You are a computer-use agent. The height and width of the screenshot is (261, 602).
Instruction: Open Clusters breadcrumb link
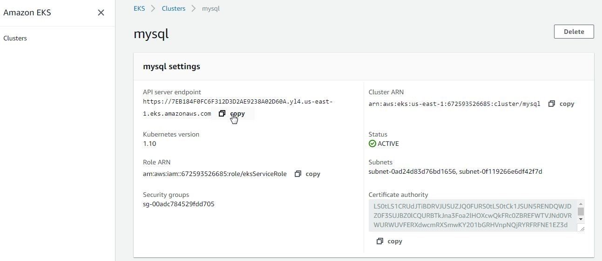pyautogui.click(x=174, y=8)
